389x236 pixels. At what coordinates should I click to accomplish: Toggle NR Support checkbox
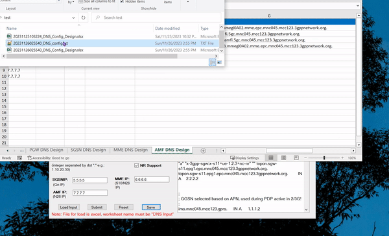click(136, 165)
